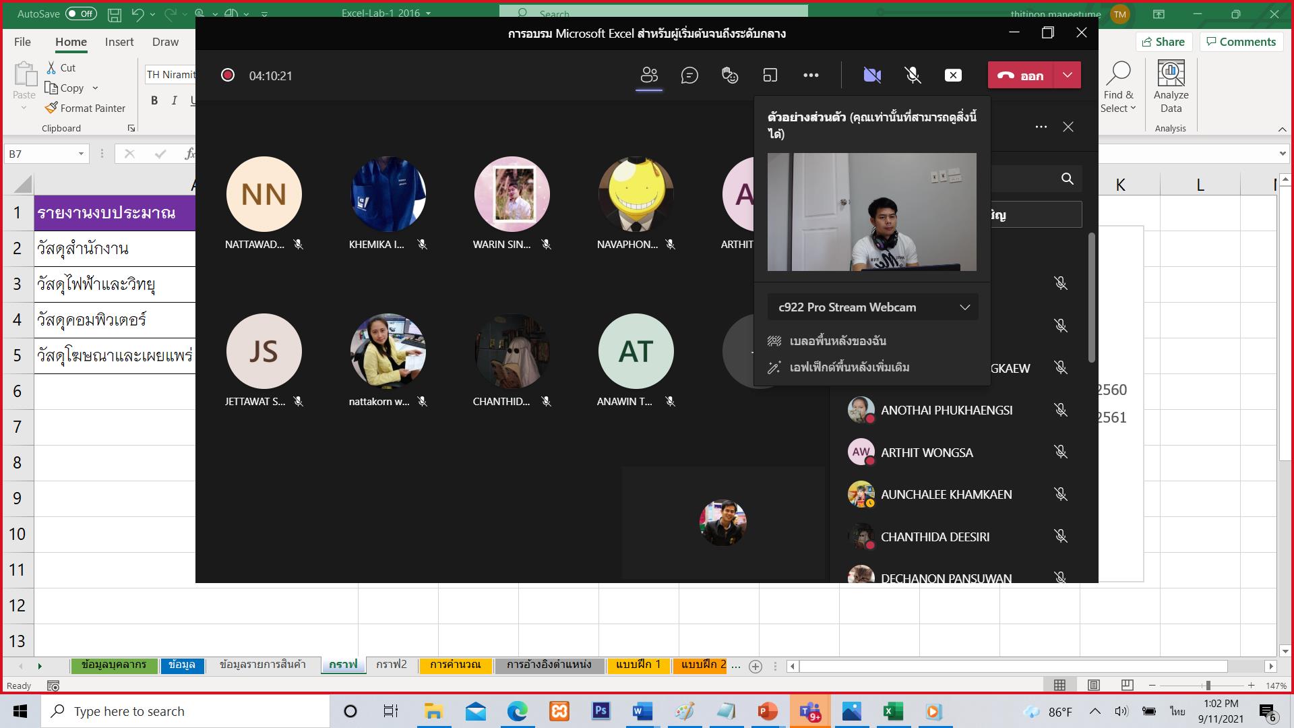Open Teams more actions ellipsis in meeting toolbar
The width and height of the screenshot is (1294, 728).
pyautogui.click(x=811, y=75)
